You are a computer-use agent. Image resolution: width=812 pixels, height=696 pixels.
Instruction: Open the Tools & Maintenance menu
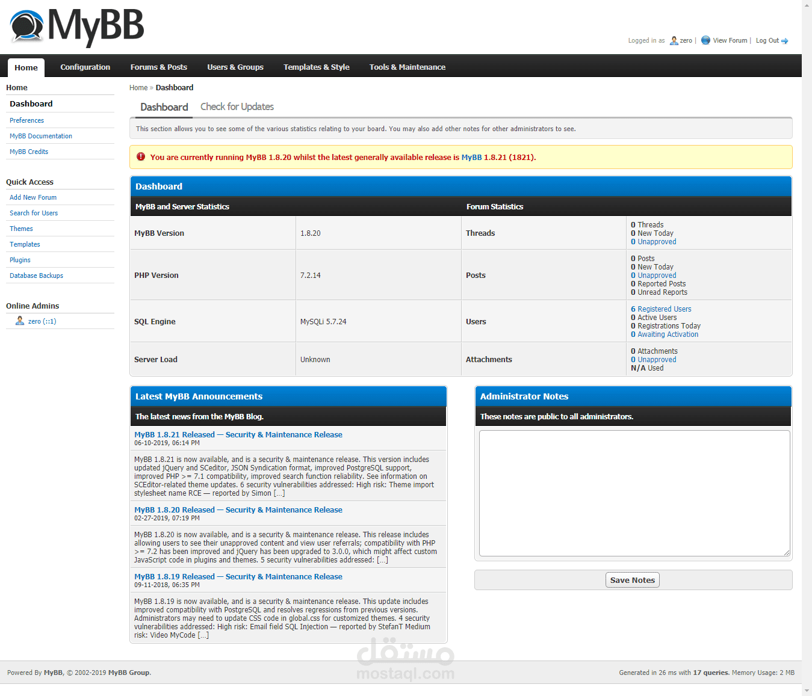tap(408, 67)
